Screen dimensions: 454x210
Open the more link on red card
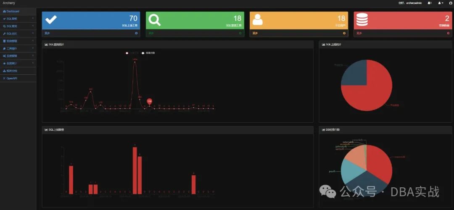pos(359,33)
